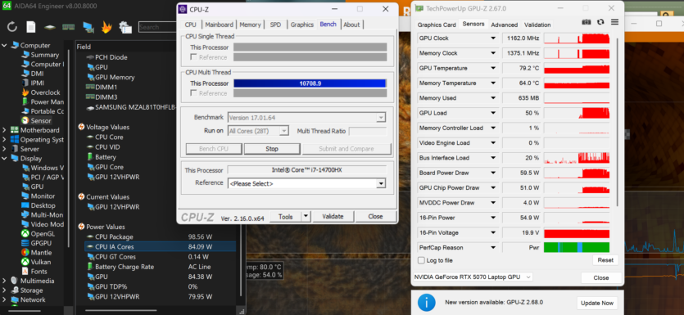Click the Mantle icon in Display tree
The image size is (684, 315).
click(x=25, y=253)
